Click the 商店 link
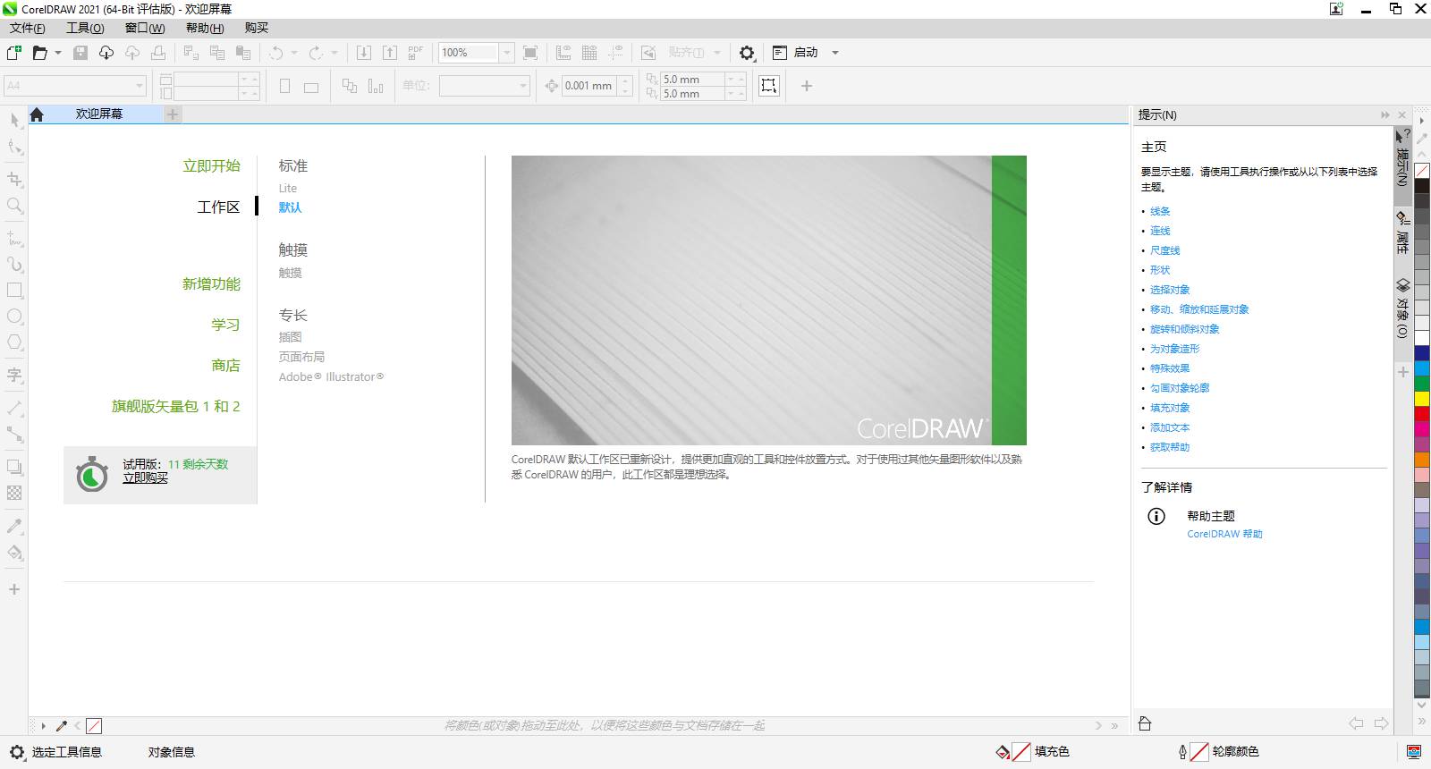Image resolution: width=1431 pixels, height=769 pixels. click(x=225, y=366)
